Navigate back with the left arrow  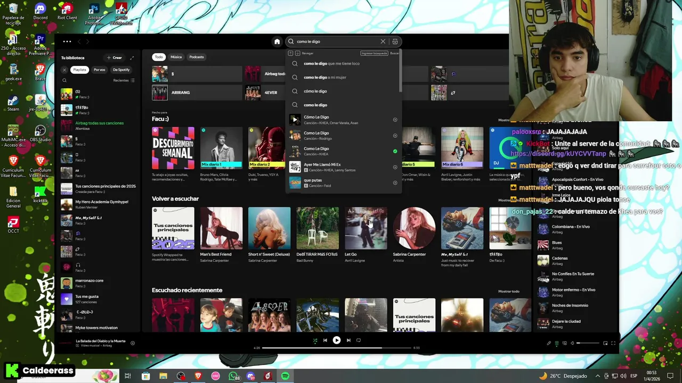coord(79,41)
